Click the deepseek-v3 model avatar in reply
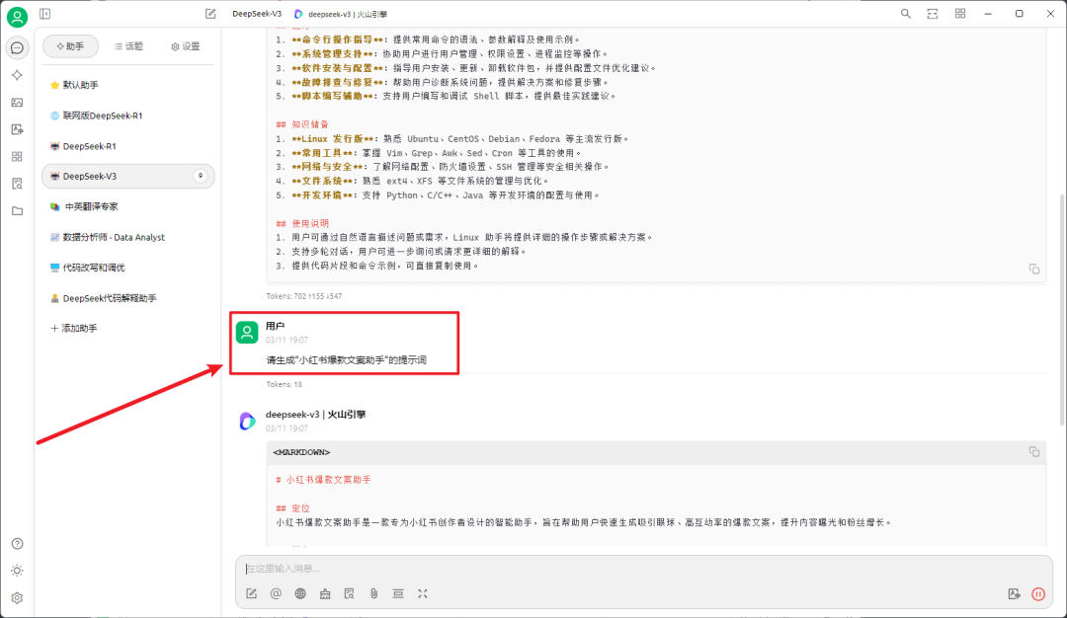The image size is (1067, 618). [247, 421]
